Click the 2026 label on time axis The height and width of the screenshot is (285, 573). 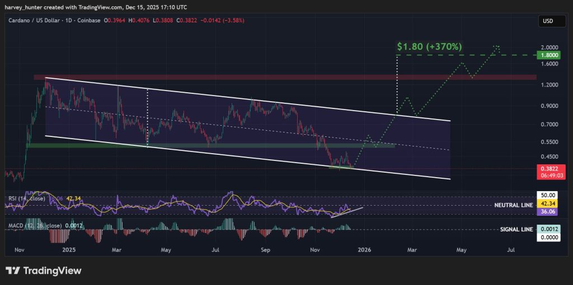364,250
